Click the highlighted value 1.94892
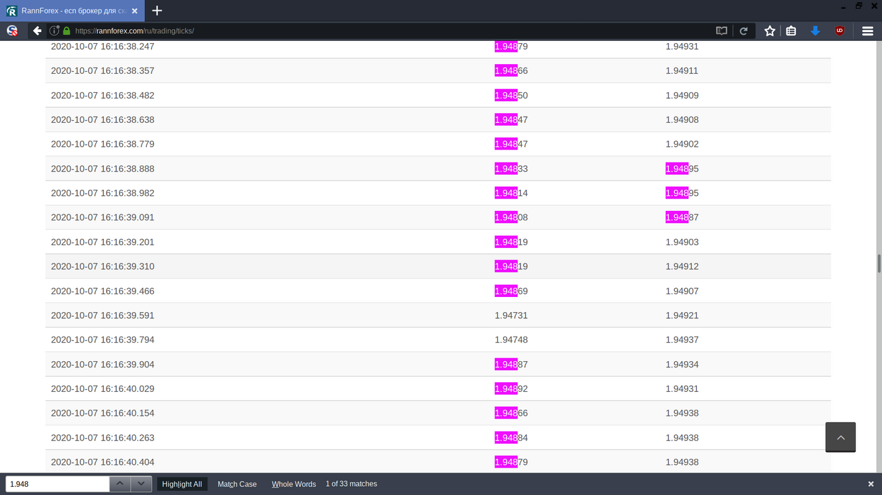Viewport: 882px width, 495px height. tap(511, 389)
